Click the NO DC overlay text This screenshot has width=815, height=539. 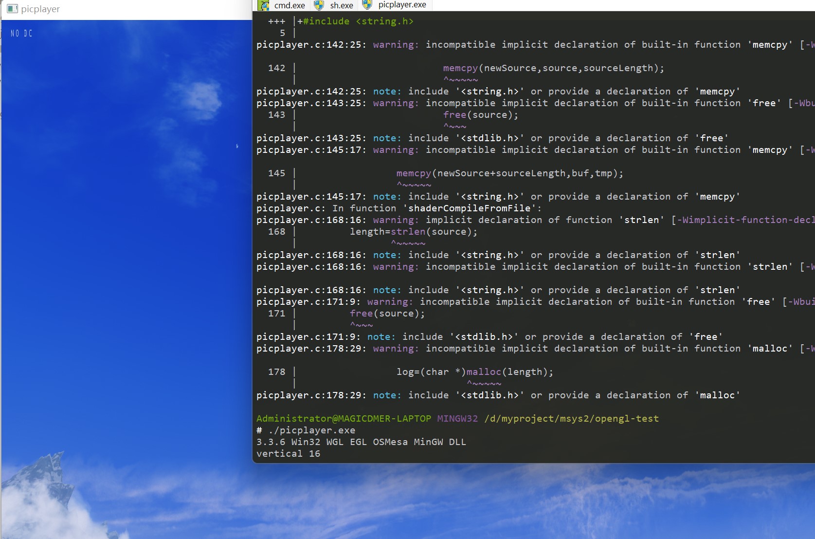(x=21, y=33)
